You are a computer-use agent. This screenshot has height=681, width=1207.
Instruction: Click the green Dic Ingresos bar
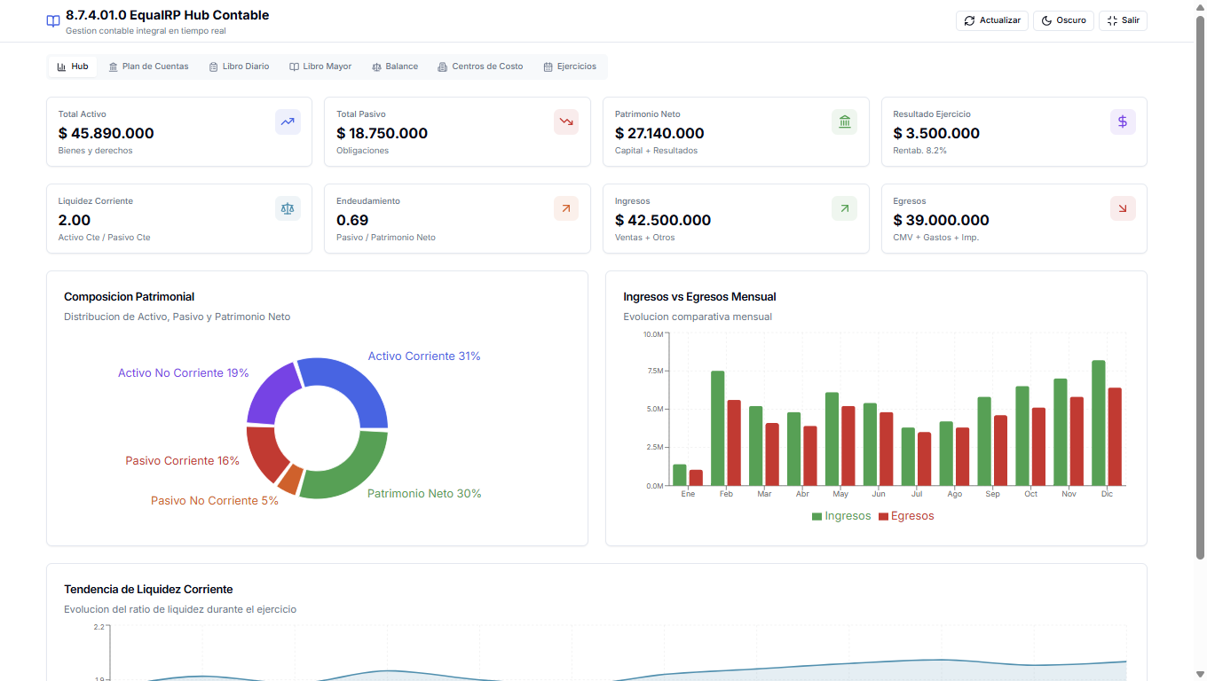[x=1099, y=423]
